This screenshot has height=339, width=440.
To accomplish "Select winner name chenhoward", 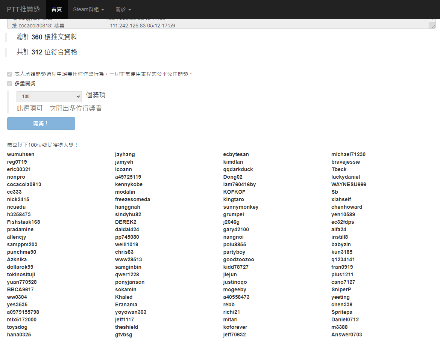I will point(347,207).
